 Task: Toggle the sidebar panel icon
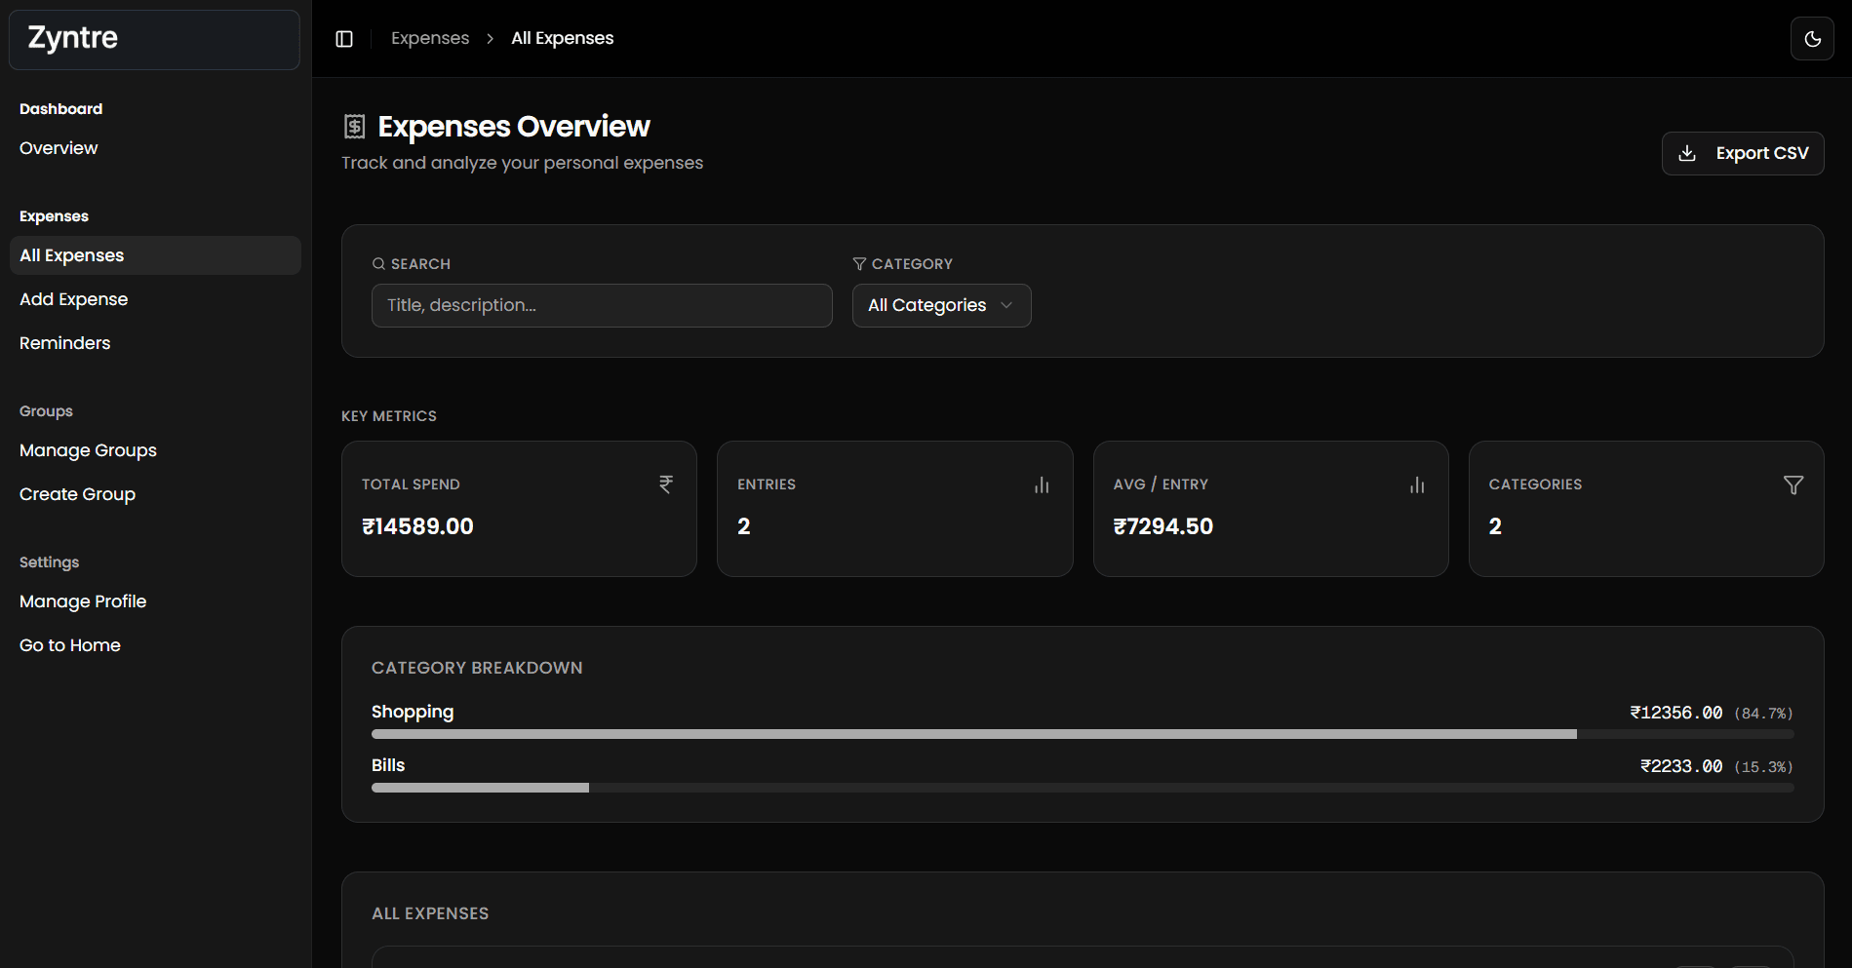click(344, 39)
